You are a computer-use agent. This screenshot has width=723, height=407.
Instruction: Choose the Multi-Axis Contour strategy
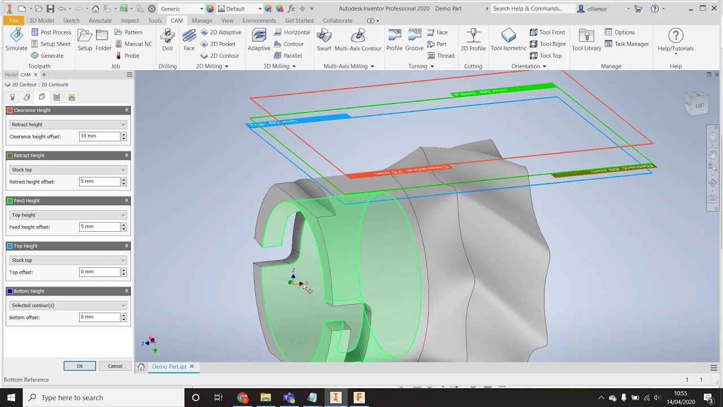(x=358, y=40)
